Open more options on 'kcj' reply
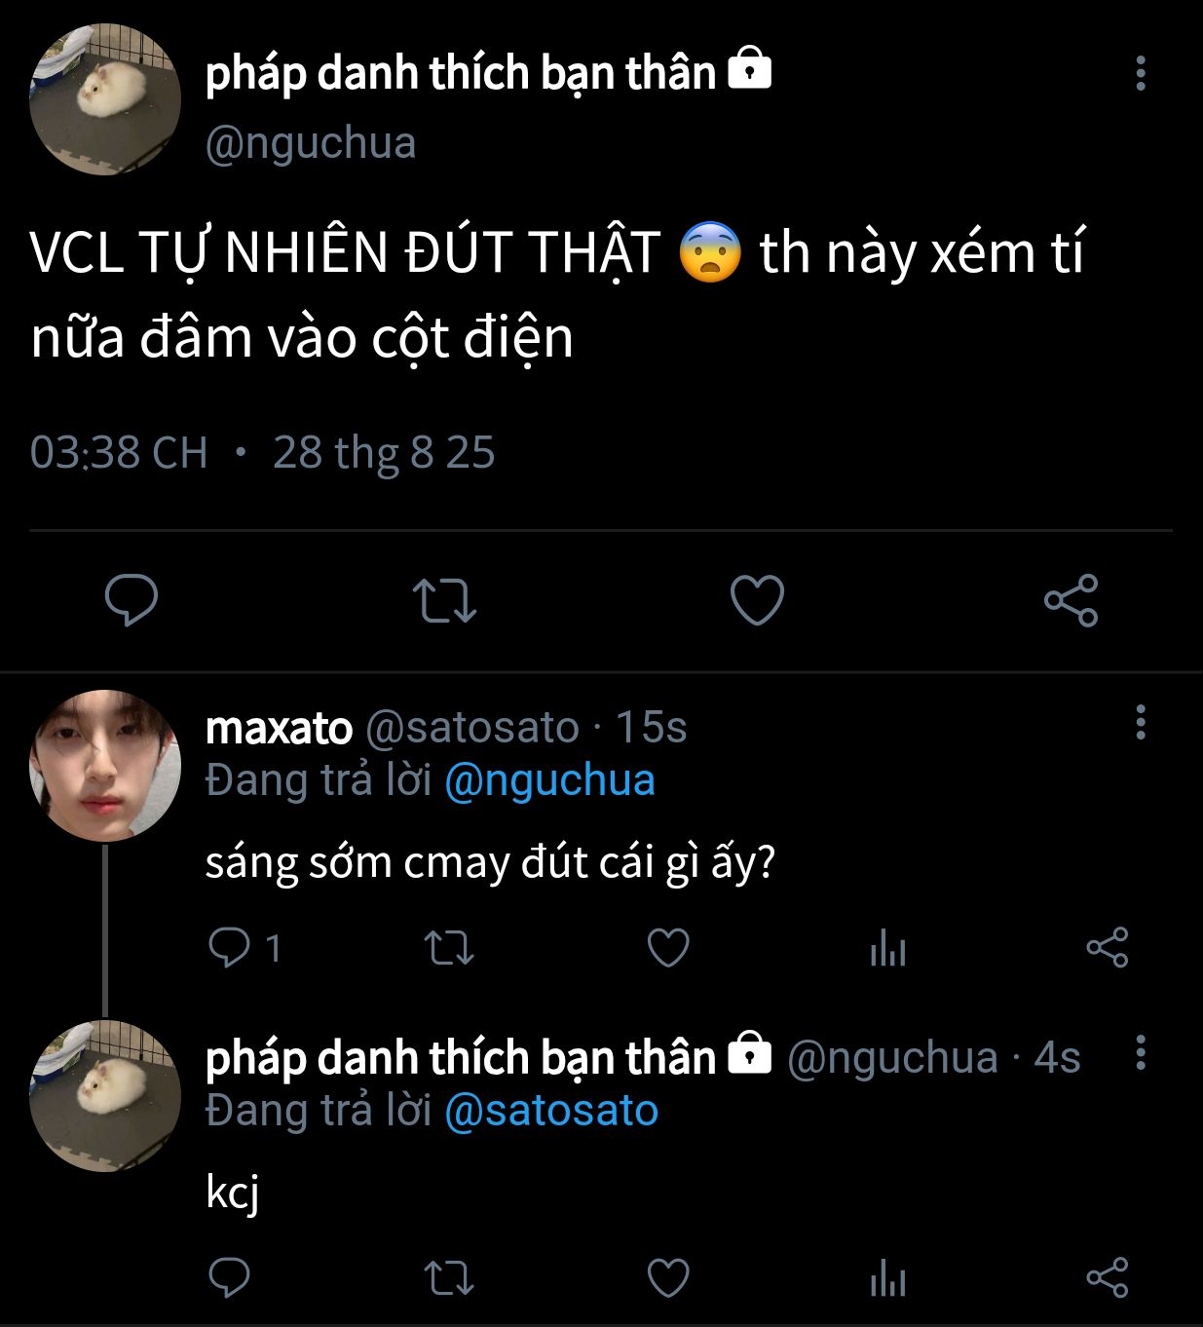The height and width of the screenshot is (1327, 1203). (x=1141, y=1053)
